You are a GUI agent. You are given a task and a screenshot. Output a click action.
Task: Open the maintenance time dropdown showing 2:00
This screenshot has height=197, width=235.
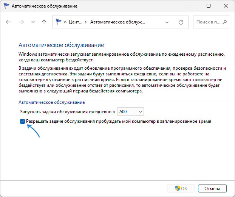coord(130,112)
